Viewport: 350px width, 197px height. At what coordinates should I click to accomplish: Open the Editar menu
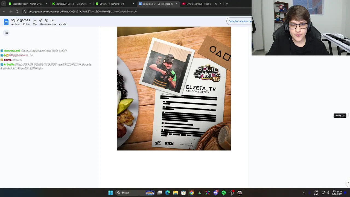pos(27,24)
